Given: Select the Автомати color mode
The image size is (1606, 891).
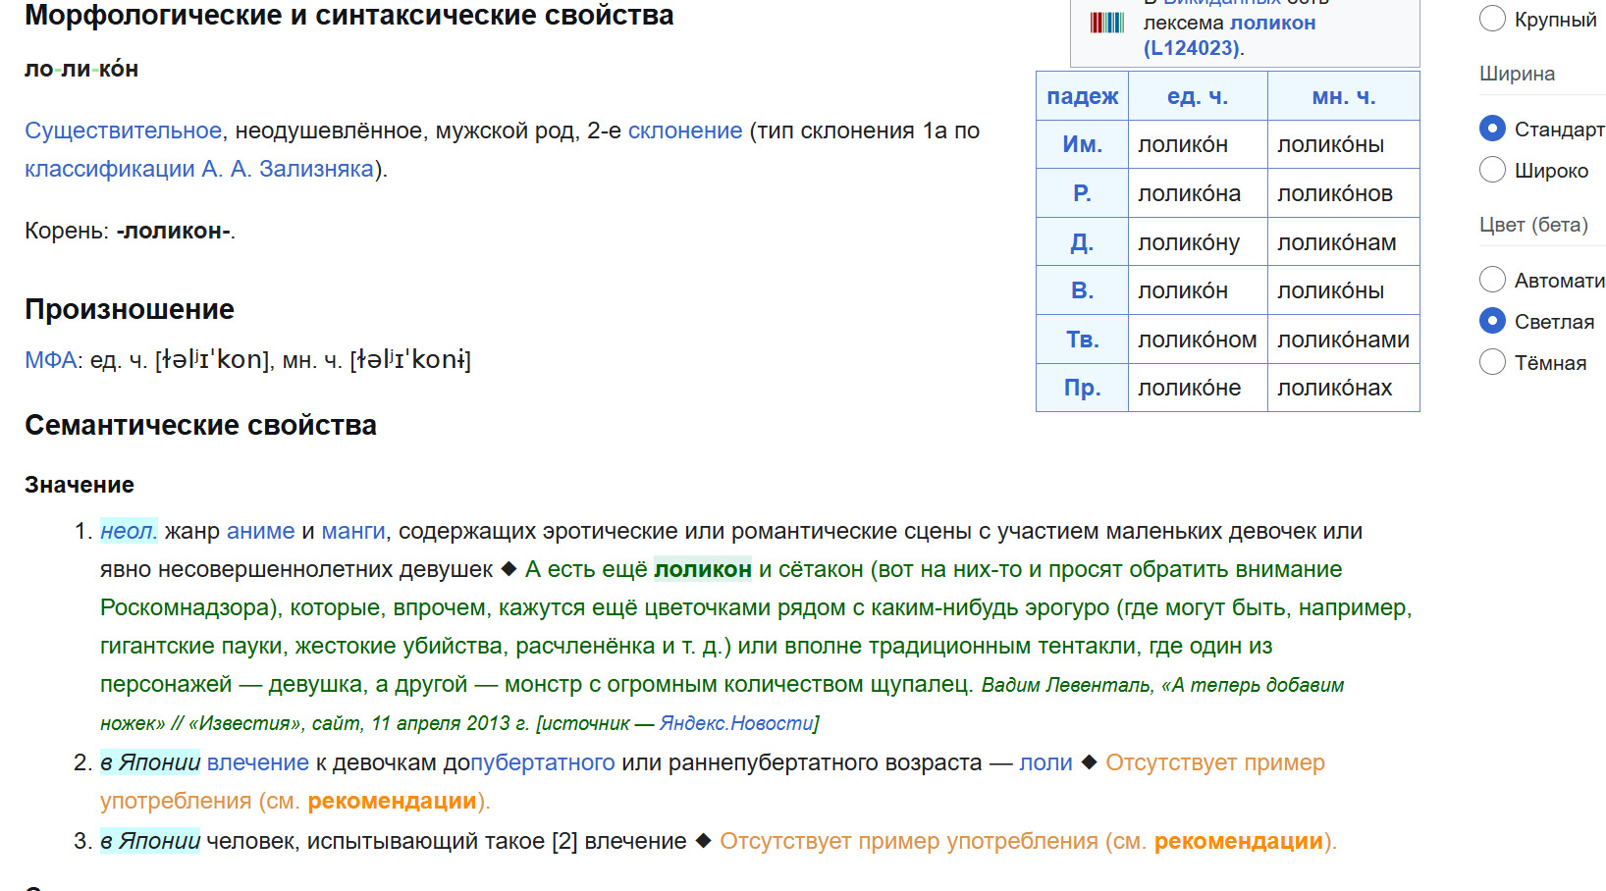Looking at the screenshot, I should click(1492, 280).
